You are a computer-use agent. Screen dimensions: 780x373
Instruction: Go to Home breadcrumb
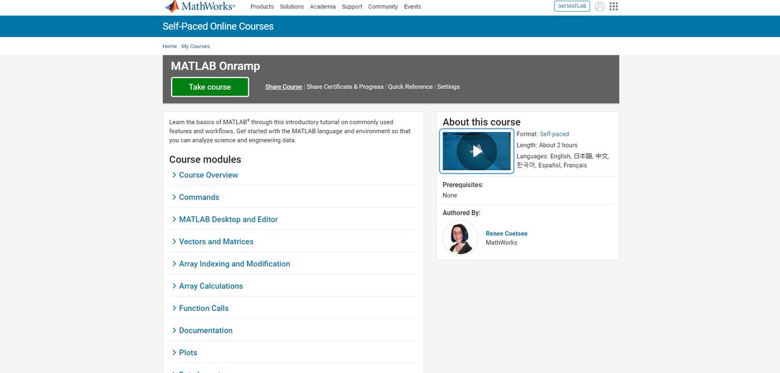tap(170, 46)
